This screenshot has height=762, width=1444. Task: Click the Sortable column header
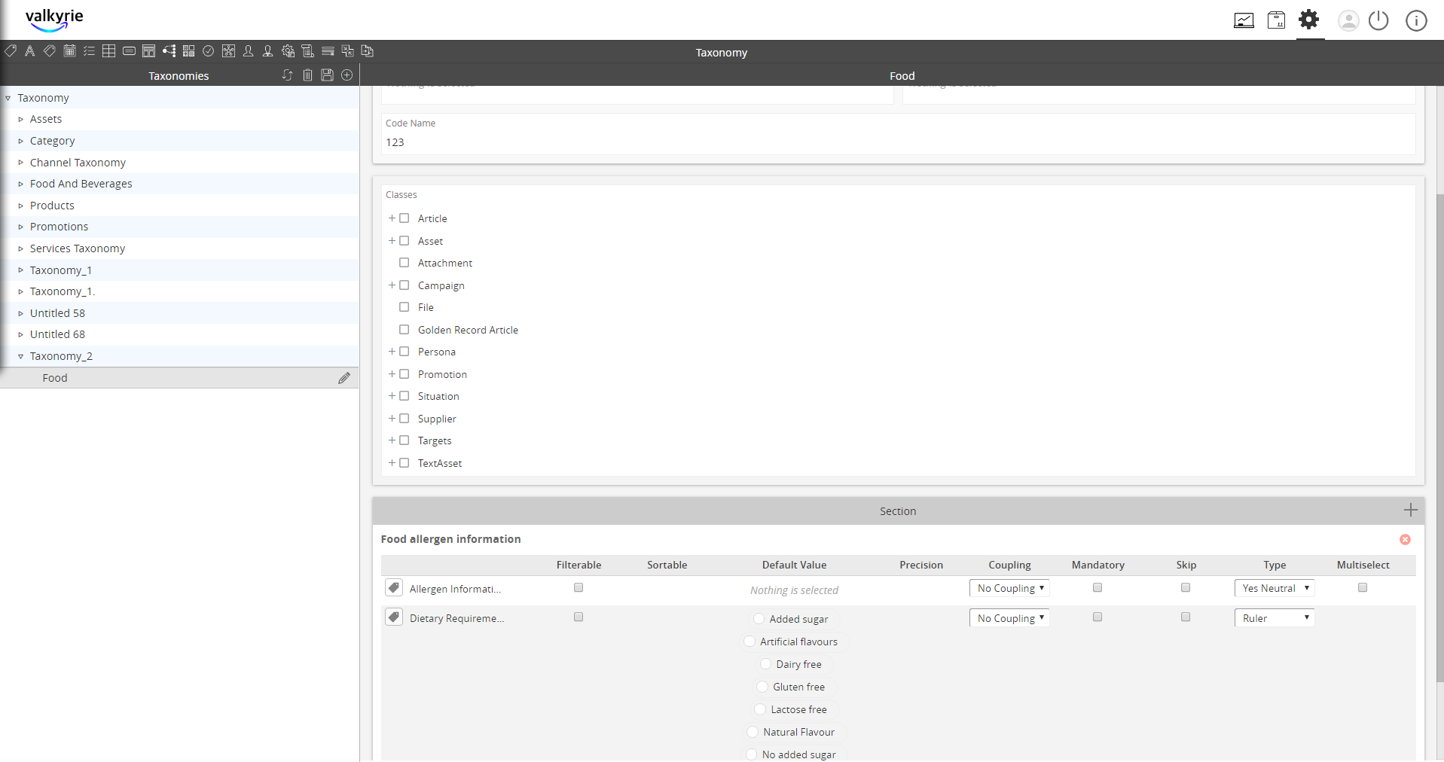coord(667,565)
